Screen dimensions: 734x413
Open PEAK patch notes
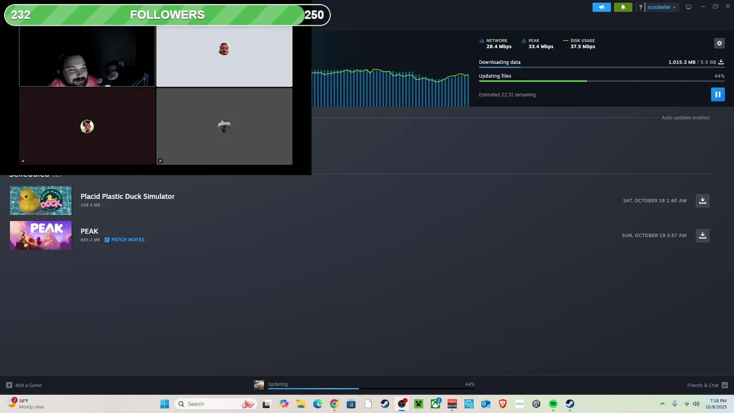pos(124,240)
